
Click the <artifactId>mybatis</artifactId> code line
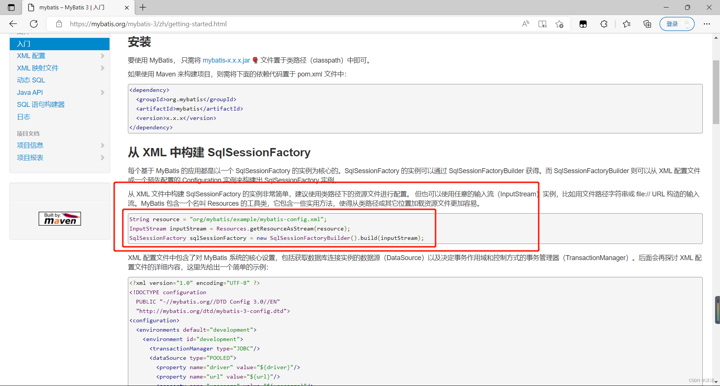point(190,109)
